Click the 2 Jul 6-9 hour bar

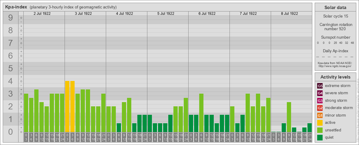click(x=36, y=111)
